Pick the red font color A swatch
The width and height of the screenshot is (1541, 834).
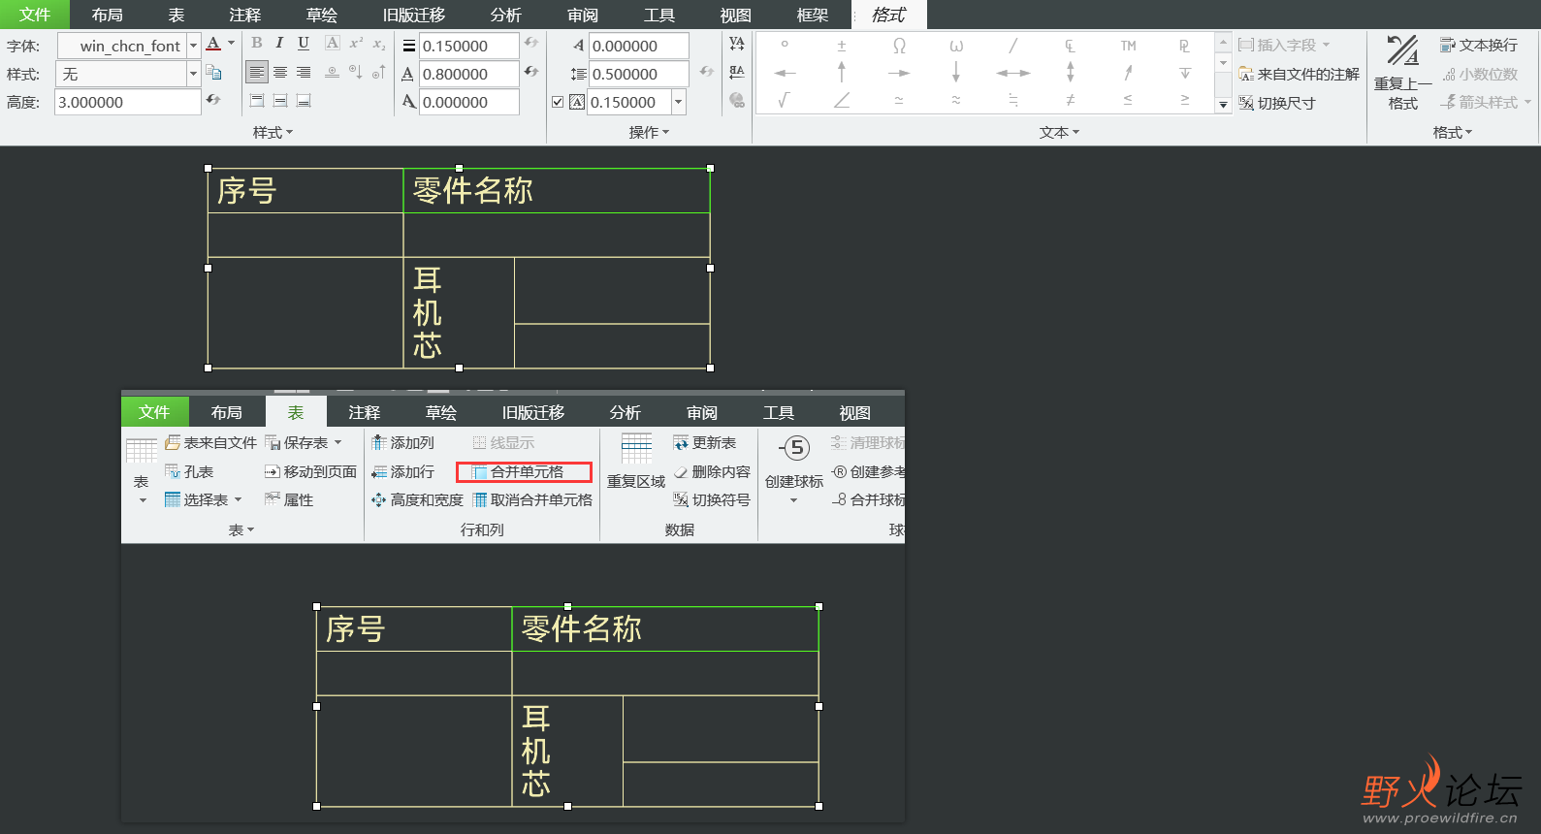(x=213, y=44)
